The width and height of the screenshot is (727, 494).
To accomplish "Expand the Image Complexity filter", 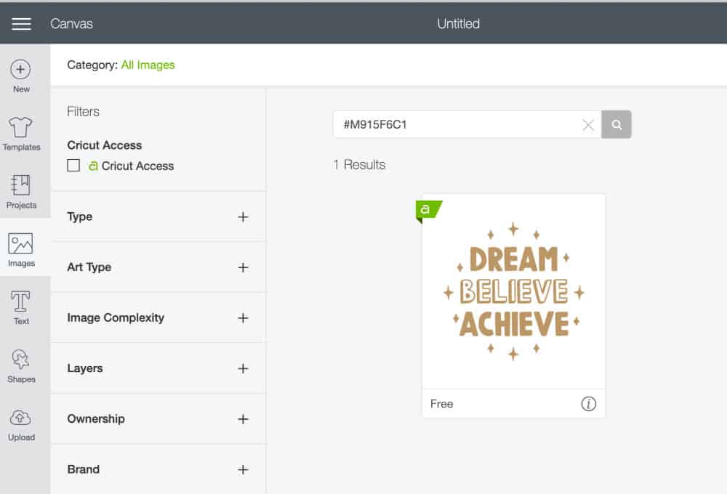I will (x=158, y=318).
